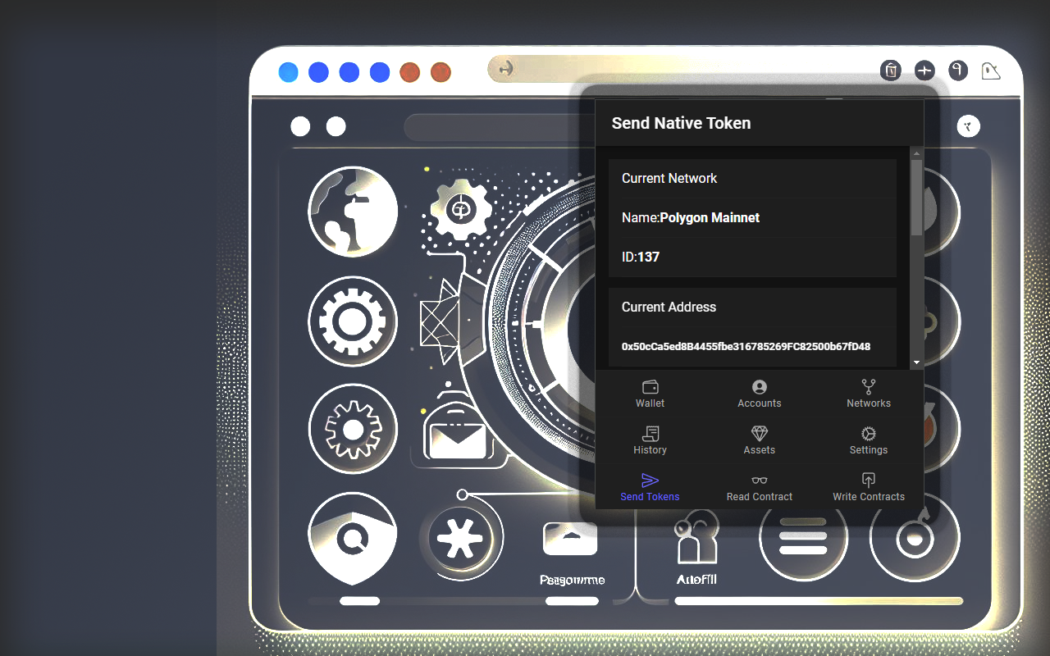Image resolution: width=1050 pixels, height=656 pixels.
Task: Open a new tab with the plus icon
Action: point(924,71)
